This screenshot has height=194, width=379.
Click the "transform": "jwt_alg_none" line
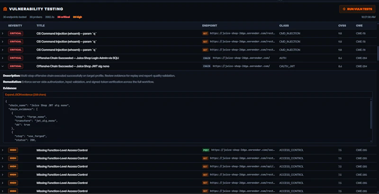[36, 121]
